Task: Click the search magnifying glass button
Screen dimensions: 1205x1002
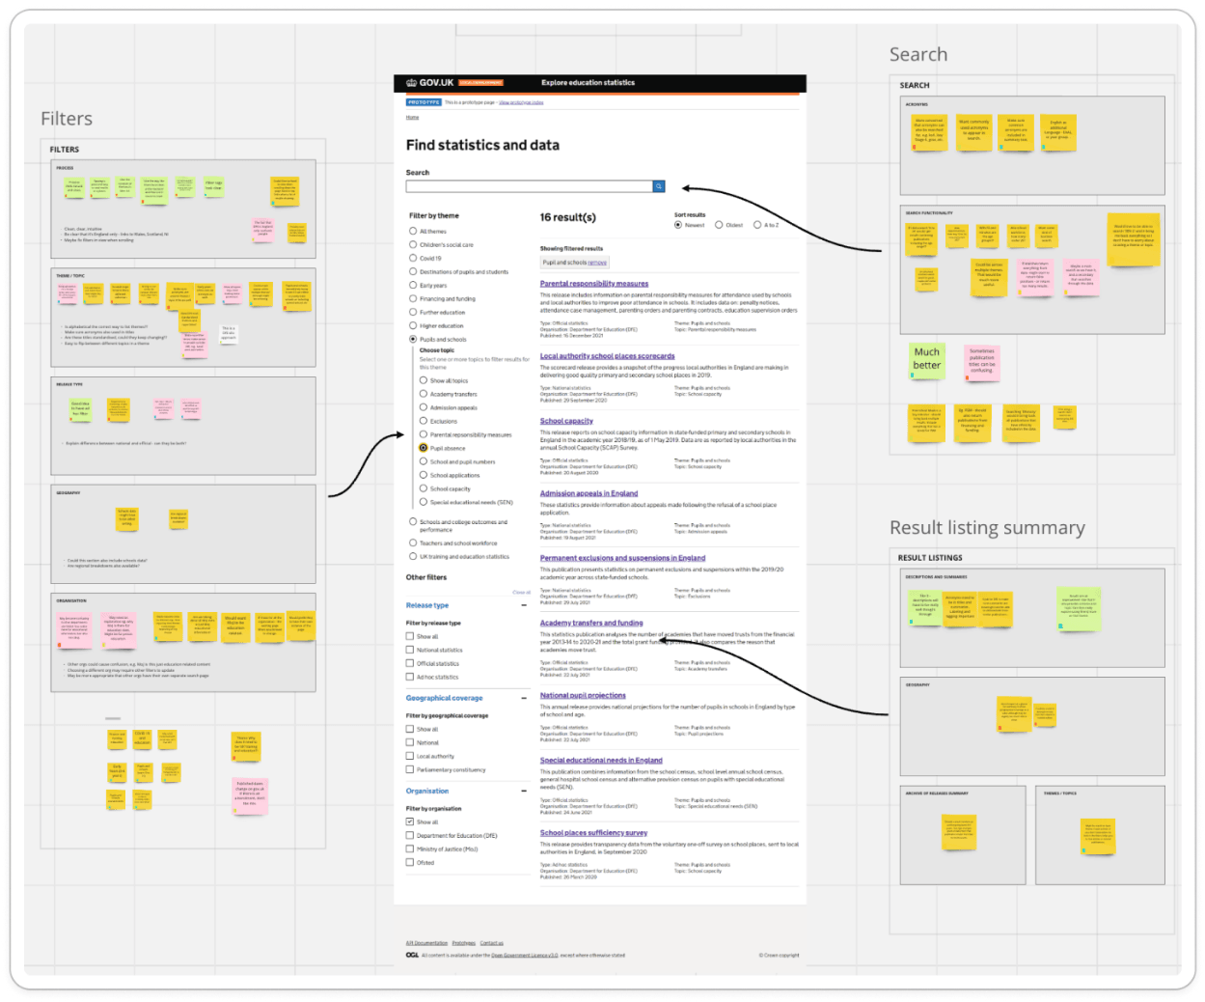Action: click(x=659, y=186)
